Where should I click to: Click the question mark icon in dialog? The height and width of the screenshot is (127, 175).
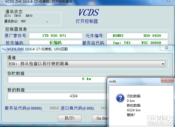tap(120, 98)
